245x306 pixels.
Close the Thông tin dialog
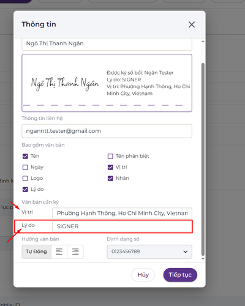tap(192, 24)
